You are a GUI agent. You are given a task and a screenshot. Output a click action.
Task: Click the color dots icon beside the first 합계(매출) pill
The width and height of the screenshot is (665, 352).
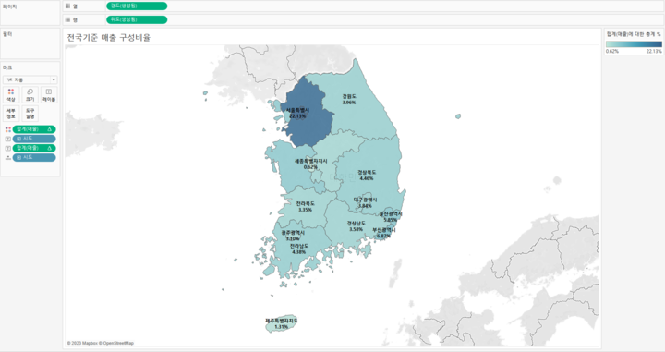(x=7, y=129)
